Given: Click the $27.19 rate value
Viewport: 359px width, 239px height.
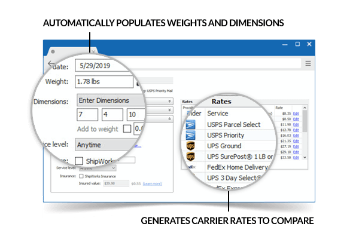Looking at the screenshot, I should point(286,146).
